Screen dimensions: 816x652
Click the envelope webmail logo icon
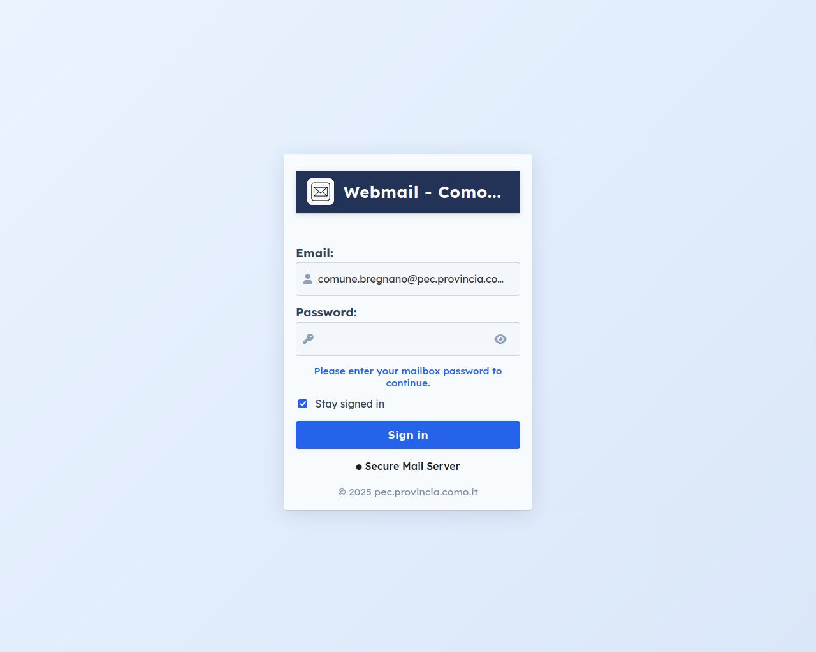tap(321, 192)
